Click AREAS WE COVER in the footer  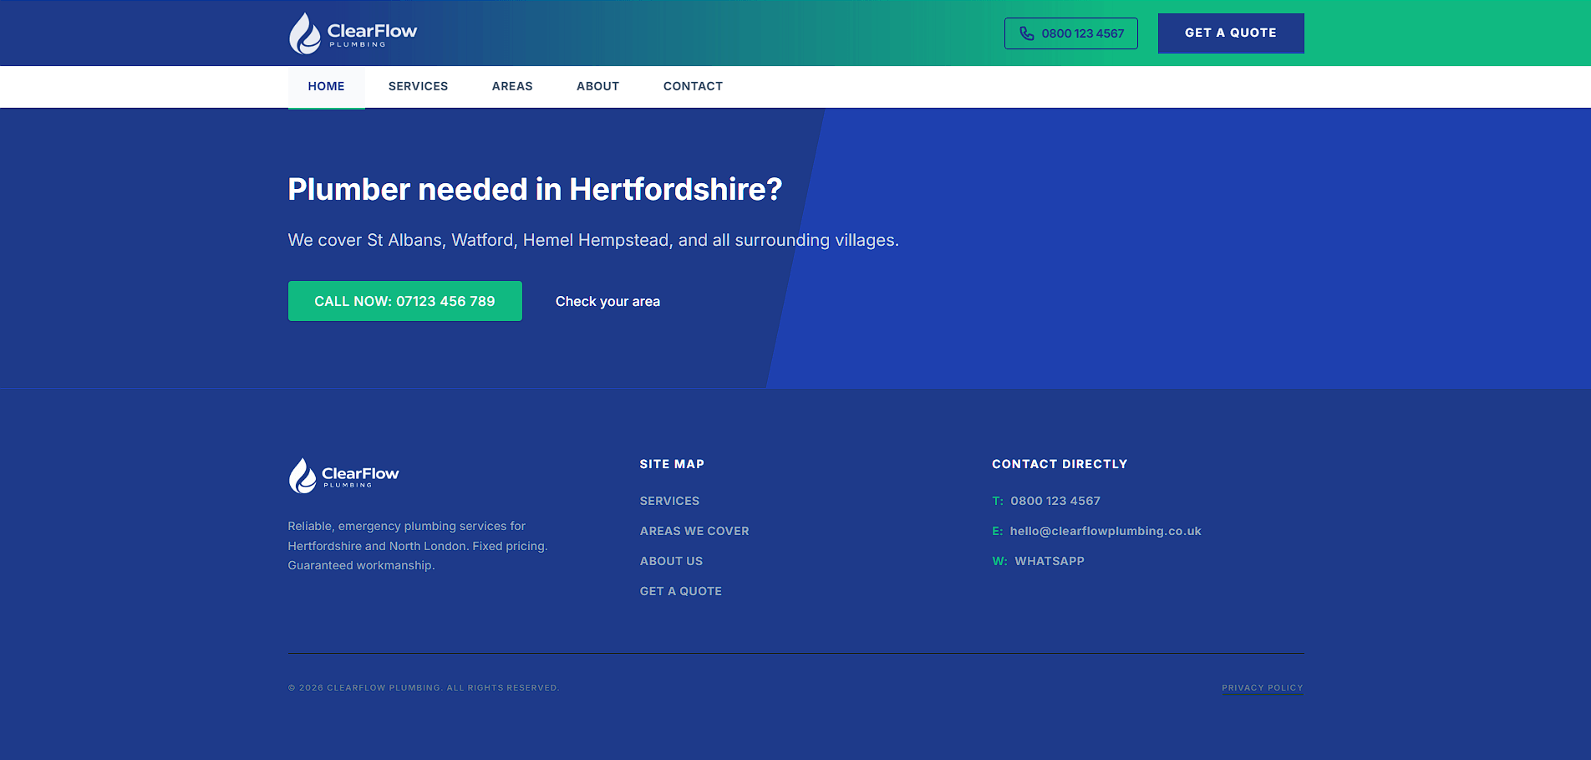pos(694,530)
